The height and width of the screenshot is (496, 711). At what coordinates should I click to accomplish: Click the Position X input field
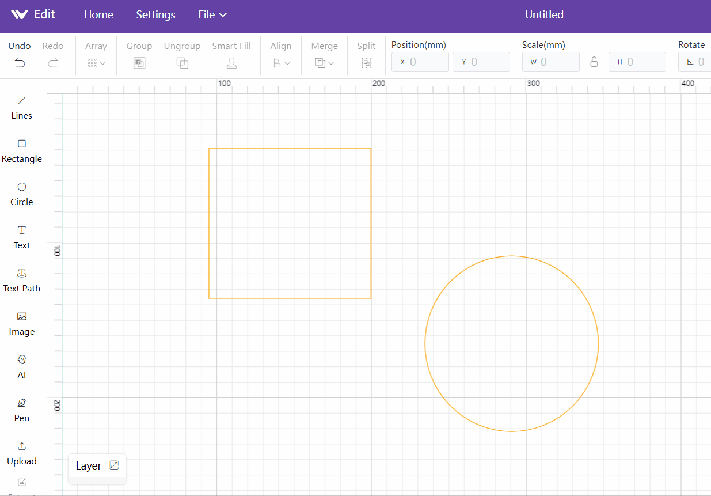pyautogui.click(x=420, y=62)
